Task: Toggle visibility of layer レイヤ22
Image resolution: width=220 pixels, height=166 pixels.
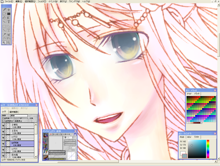Action: [4, 138]
